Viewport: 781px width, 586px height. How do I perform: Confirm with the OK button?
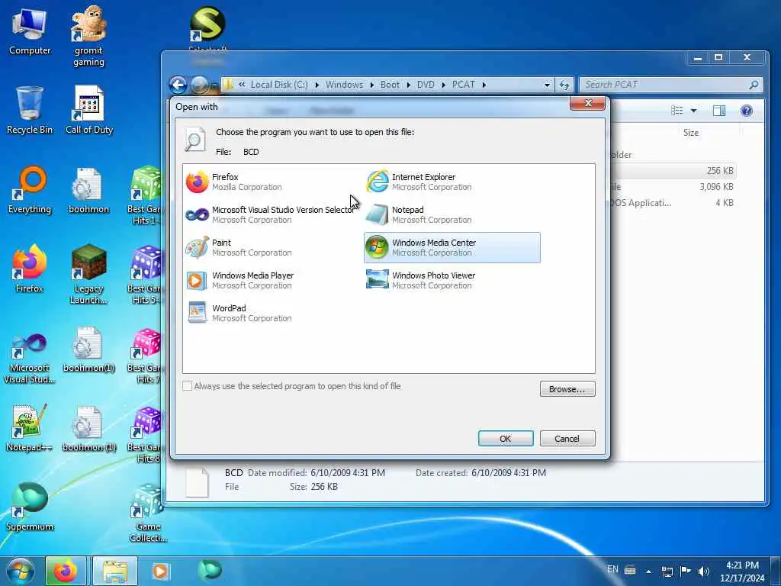point(506,439)
